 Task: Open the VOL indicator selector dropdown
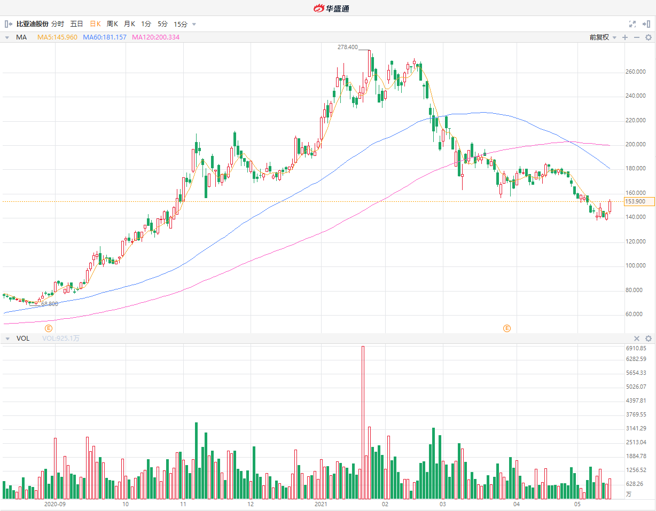pyautogui.click(x=7, y=339)
